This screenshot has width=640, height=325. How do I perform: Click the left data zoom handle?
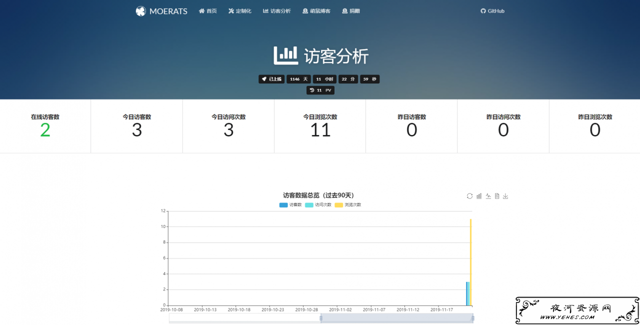point(321,318)
